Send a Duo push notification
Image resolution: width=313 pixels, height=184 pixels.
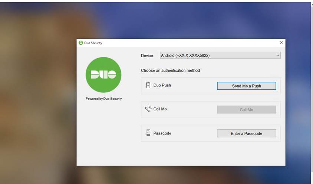coord(246,86)
